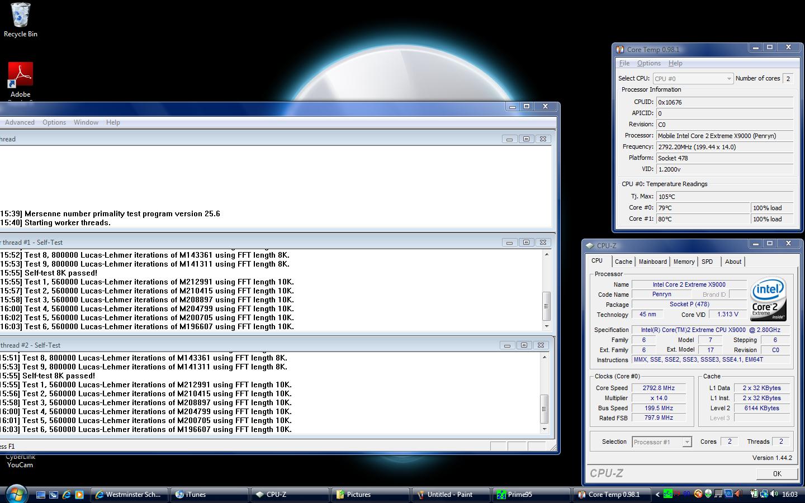Click the Level 2 6144 KBytes cache value
Viewport: 805px width, 503px height.
(761, 408)
